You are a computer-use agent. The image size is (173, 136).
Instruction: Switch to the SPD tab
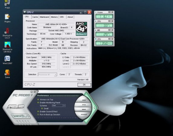coord(62,17)
